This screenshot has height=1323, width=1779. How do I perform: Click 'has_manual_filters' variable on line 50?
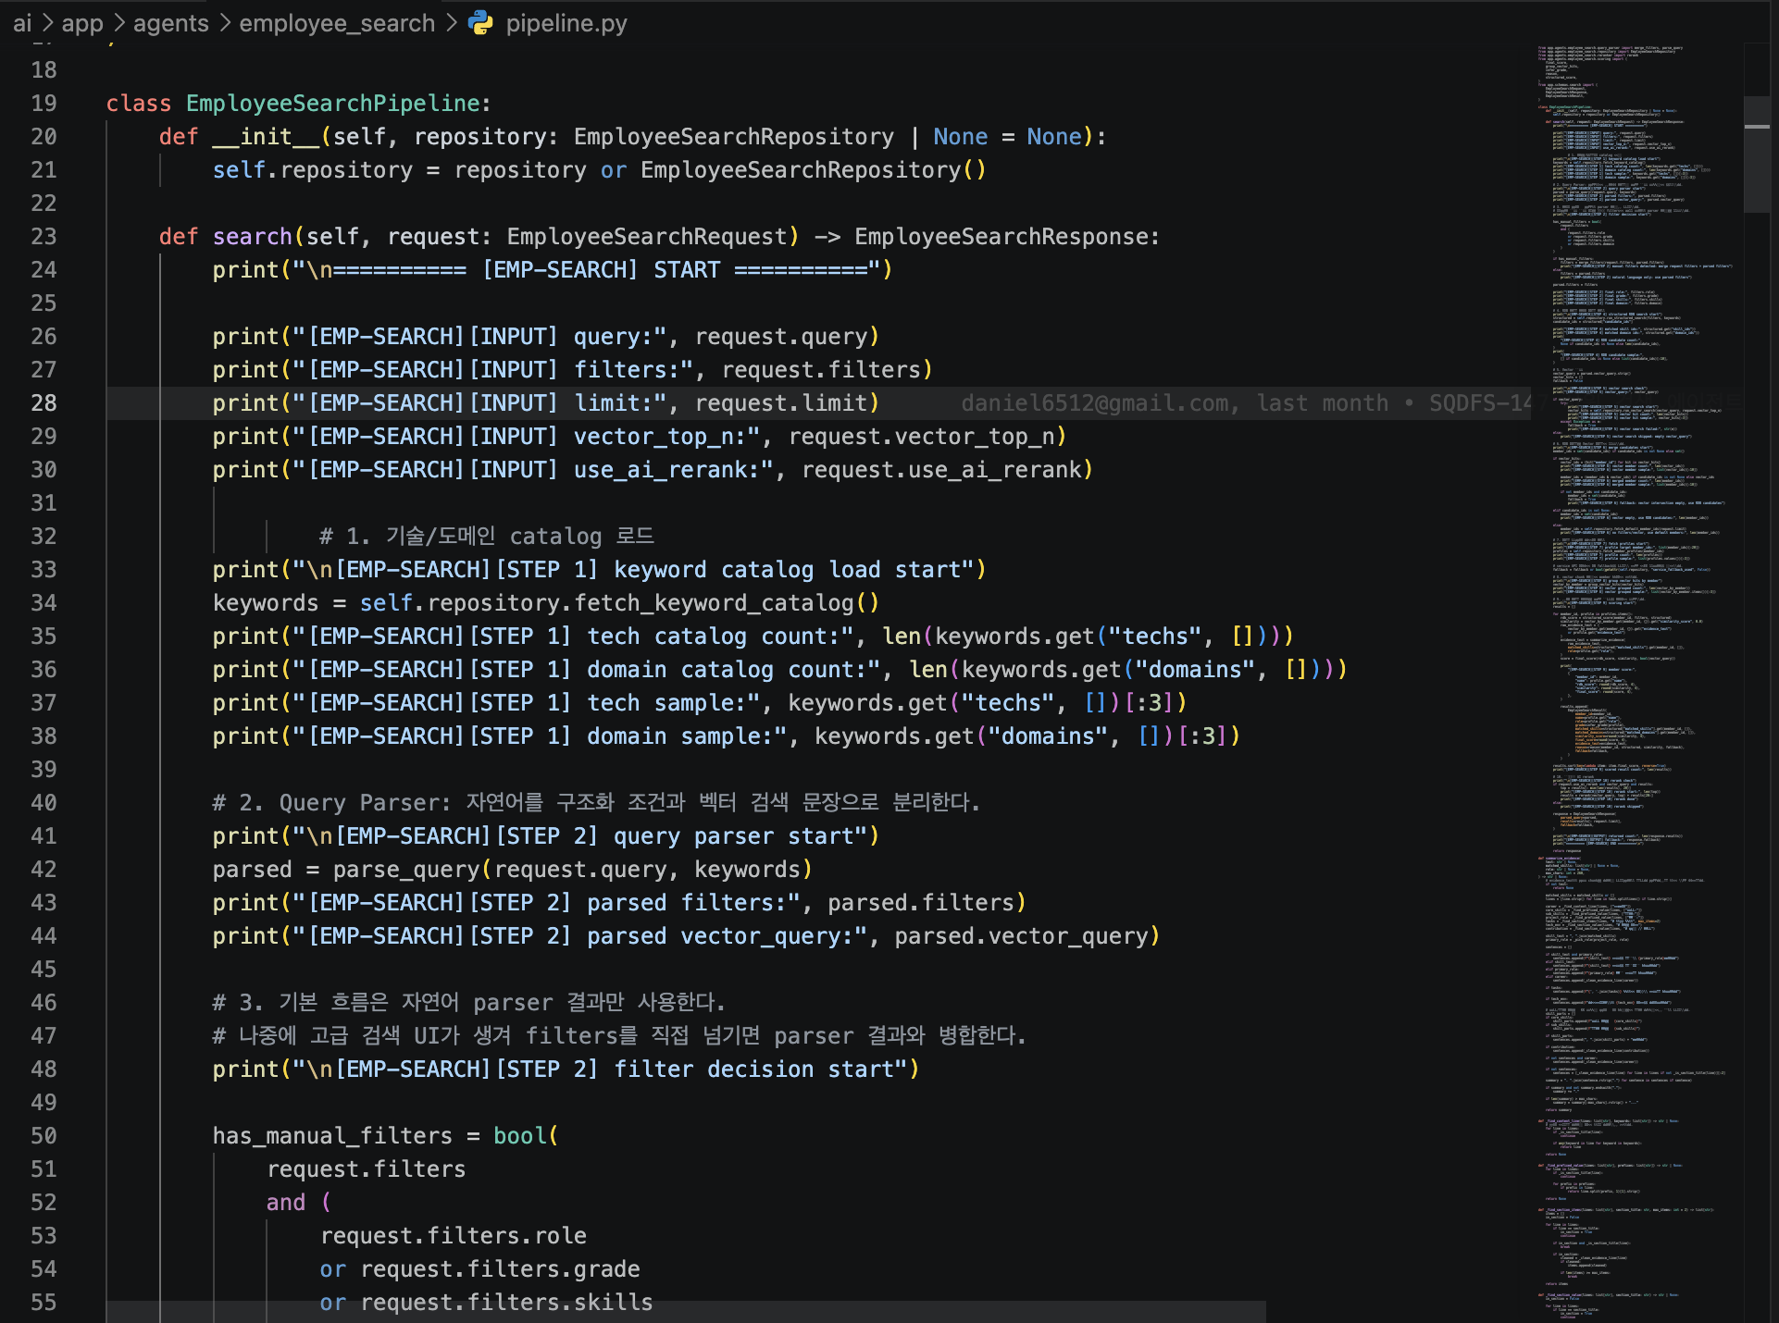332,1136
